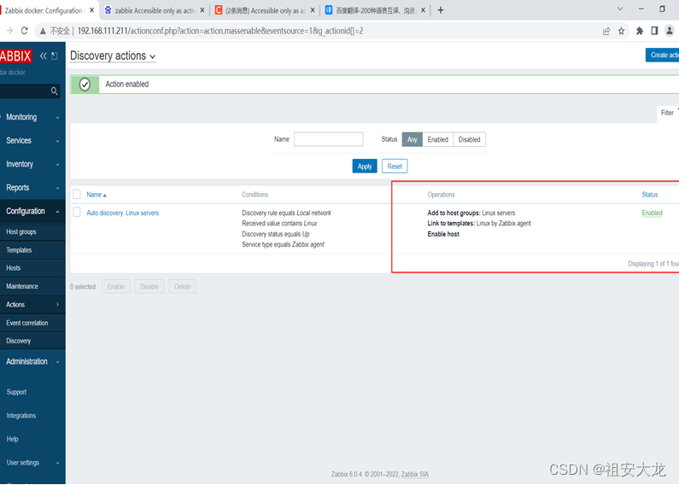
Task: Close the Zabbix docker Configuration tab
Action: point(91,10)
